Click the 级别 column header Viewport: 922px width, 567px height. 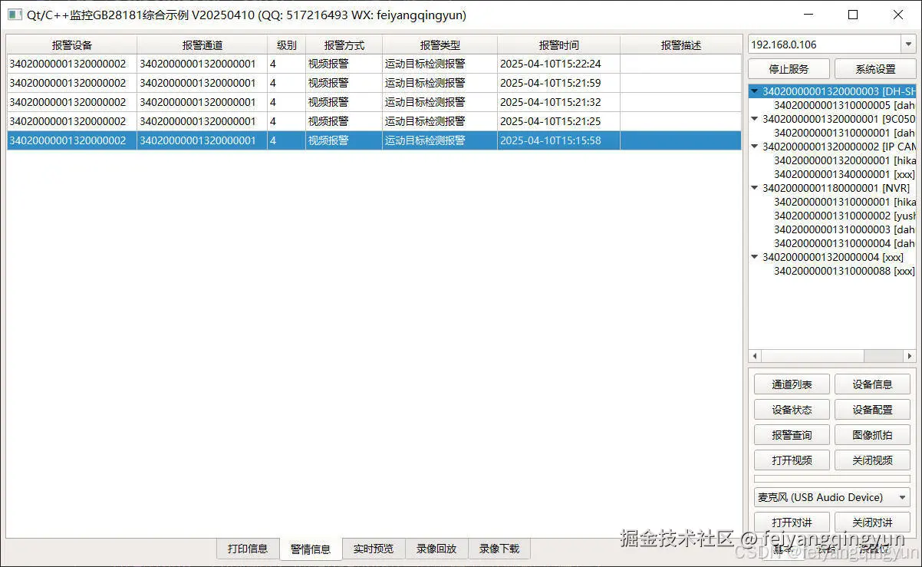[287, 45]
